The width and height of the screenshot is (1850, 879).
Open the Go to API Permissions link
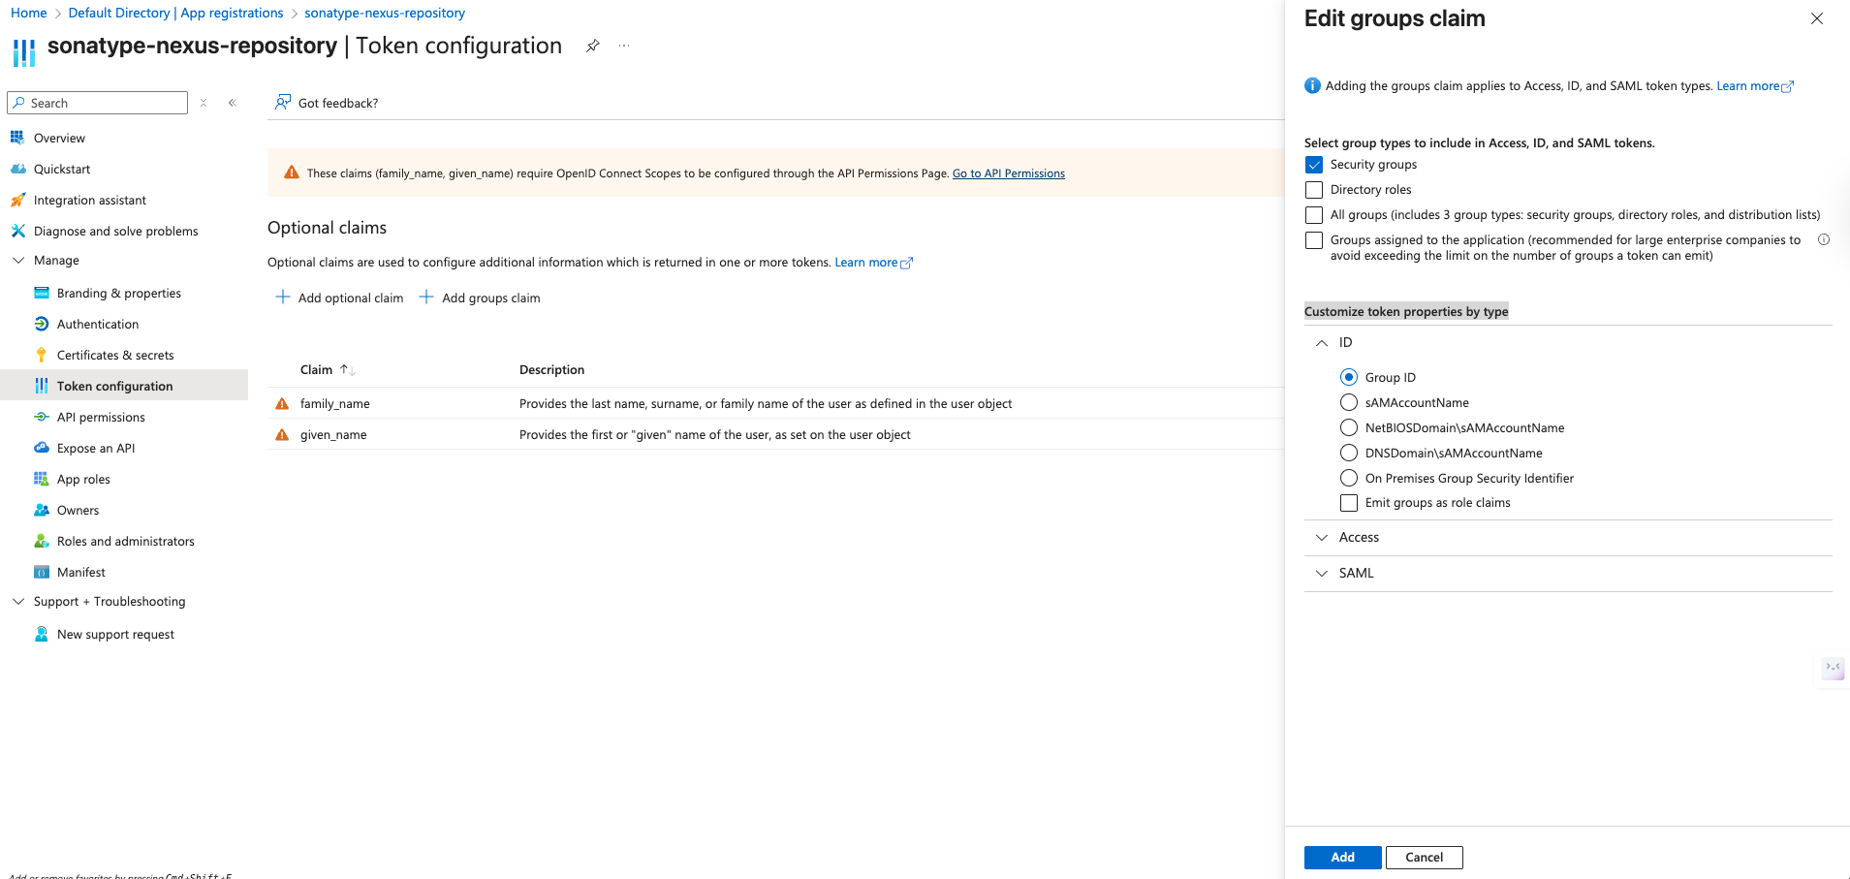(1008, 173)
